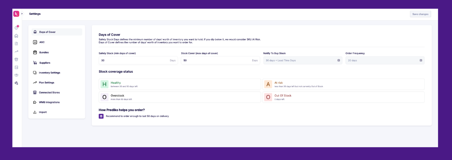Click the Overstock status text
The height and width of the screenshot is (160, 452).
pyautogui.click(x=118, y=96)
